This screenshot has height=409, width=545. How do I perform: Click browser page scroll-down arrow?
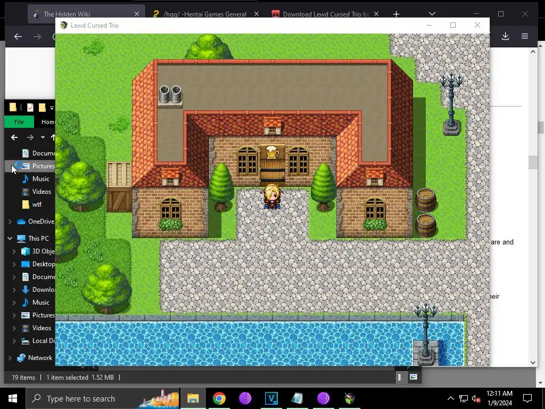(x=533, y=362)
